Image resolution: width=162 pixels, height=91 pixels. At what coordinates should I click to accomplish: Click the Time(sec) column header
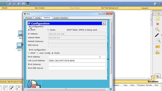pos(141,85)
